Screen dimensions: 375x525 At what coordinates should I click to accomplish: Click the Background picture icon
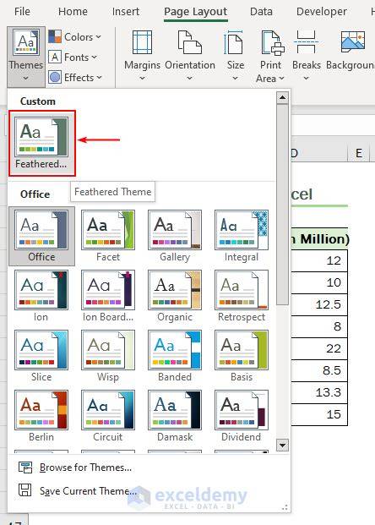coord(352,42)
